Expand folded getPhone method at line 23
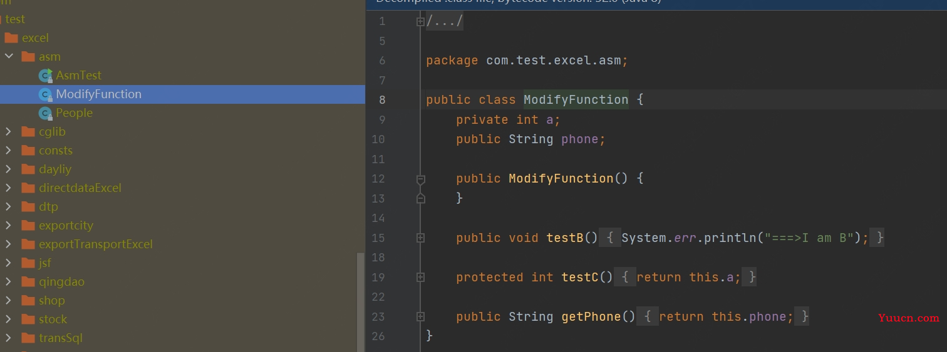947x352 pixels. point(420,317)
